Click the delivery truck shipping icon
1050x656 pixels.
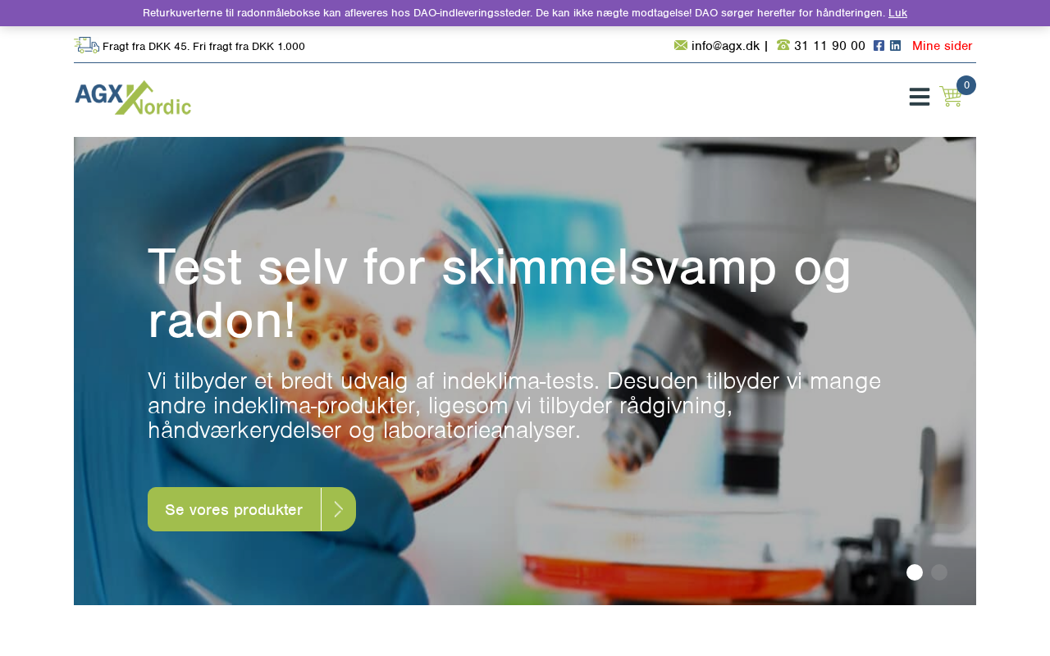click(x=86, y=45)
